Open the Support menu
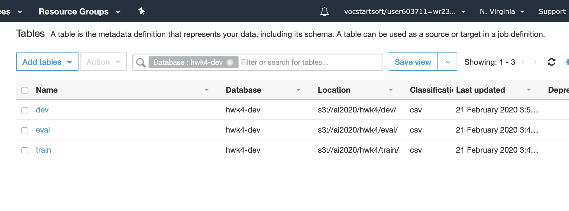Viewport: 569px width, 211px height. coord(552,11)
